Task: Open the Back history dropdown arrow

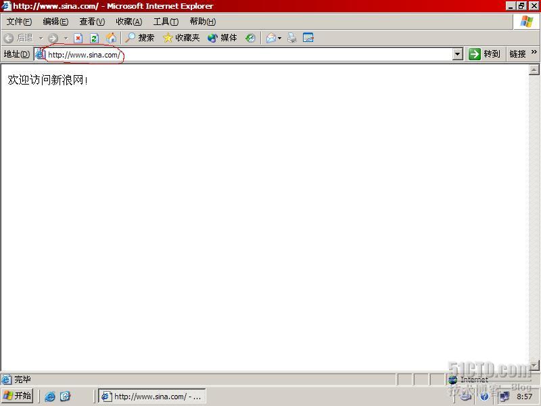Action: coord(41,38)
